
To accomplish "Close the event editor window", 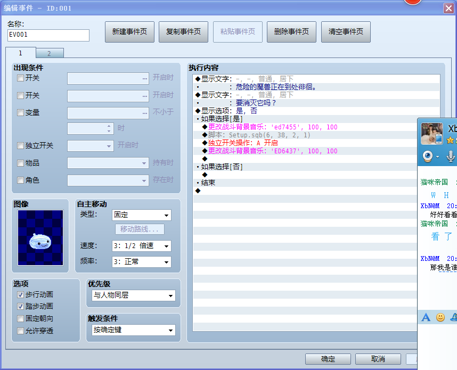I will click(x=448, y=8).
